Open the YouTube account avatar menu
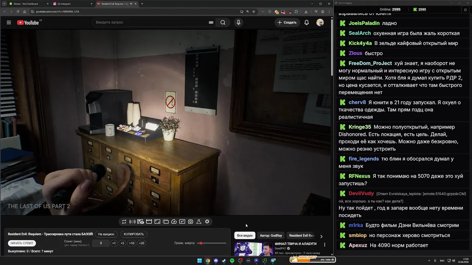Viewport: 472px width, 265px height. pyautogui.click(x=320, y=22)
